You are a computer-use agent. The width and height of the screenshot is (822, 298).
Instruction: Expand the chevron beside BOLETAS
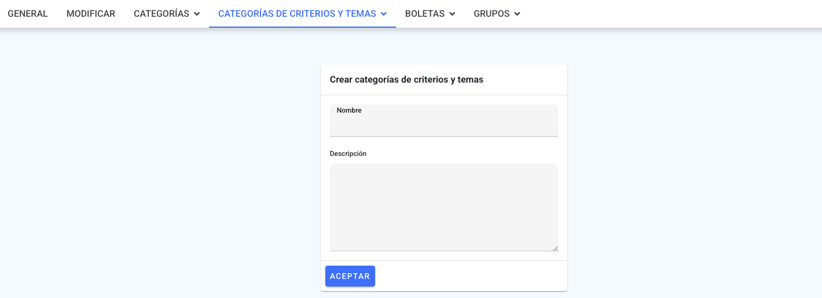(x=452, y=14)
